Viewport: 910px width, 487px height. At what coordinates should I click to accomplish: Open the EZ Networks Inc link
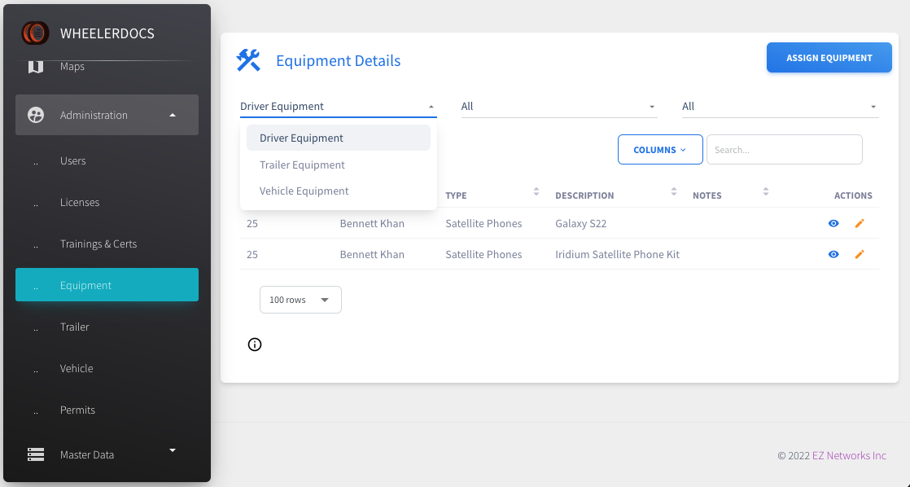(x=849, y=455)
